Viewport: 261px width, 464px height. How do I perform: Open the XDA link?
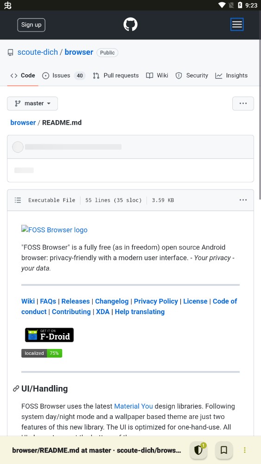pos(102,312)
